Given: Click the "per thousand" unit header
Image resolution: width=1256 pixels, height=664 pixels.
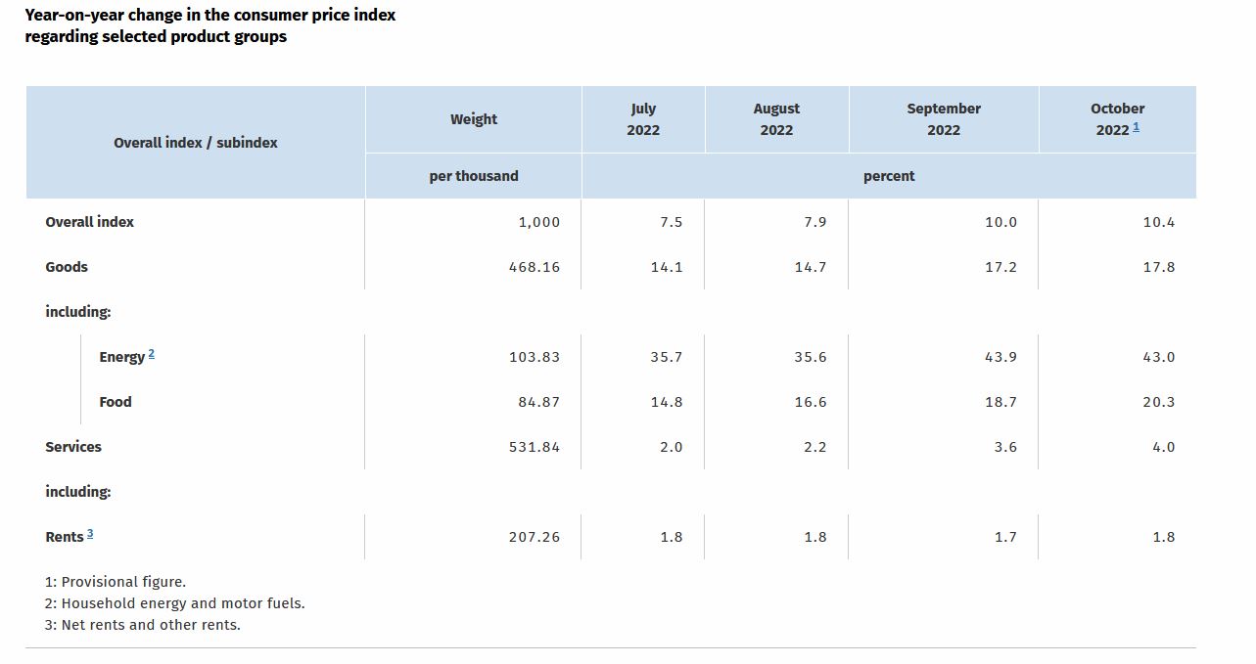Looking at the screenshot, I should click(474, 176).
